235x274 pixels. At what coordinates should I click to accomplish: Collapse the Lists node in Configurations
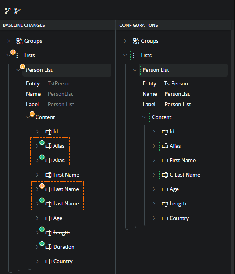pyautogui.click(x=125, y=56)
